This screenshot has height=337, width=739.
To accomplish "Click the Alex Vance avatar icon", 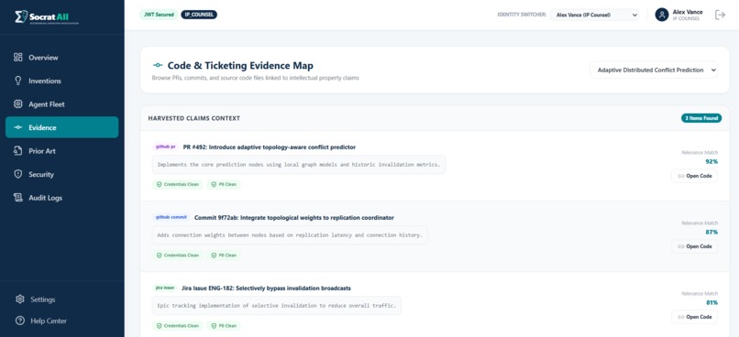I will 662,15.
